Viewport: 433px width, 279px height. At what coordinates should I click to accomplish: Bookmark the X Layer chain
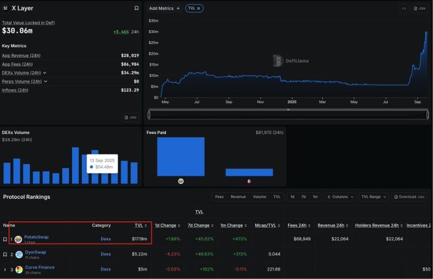tap(136, 9)
